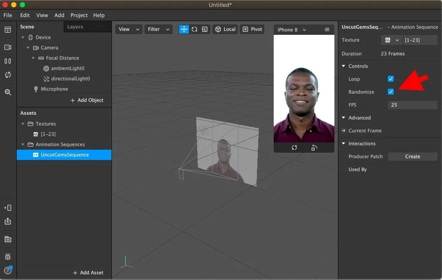Click the send-to-device icon in sidebar
Screen dimensions: 442x280
(8, 208)
